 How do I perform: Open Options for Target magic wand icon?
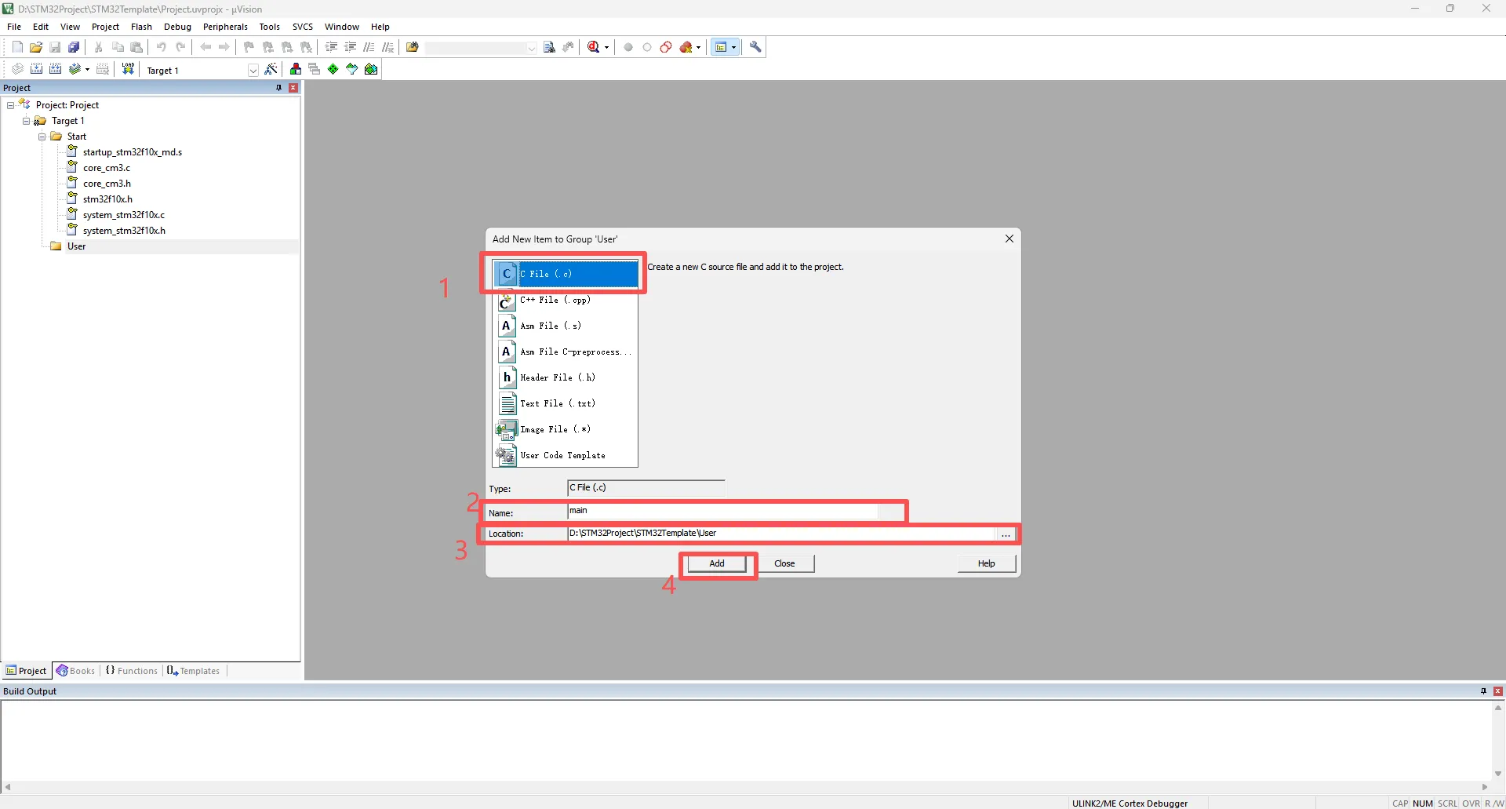tap(271, 69)
